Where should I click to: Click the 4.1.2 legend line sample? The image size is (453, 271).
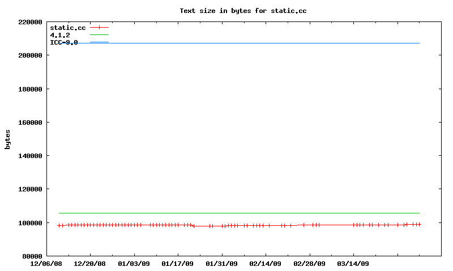(x=99, y=35)
